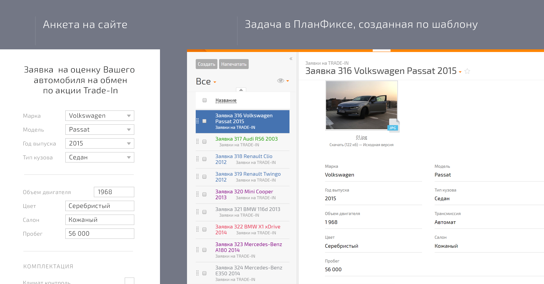Click the drag handle of Заявка 322 BMW X1
The height and width of the screenshot is (284, 544).
tap(198, 229)
